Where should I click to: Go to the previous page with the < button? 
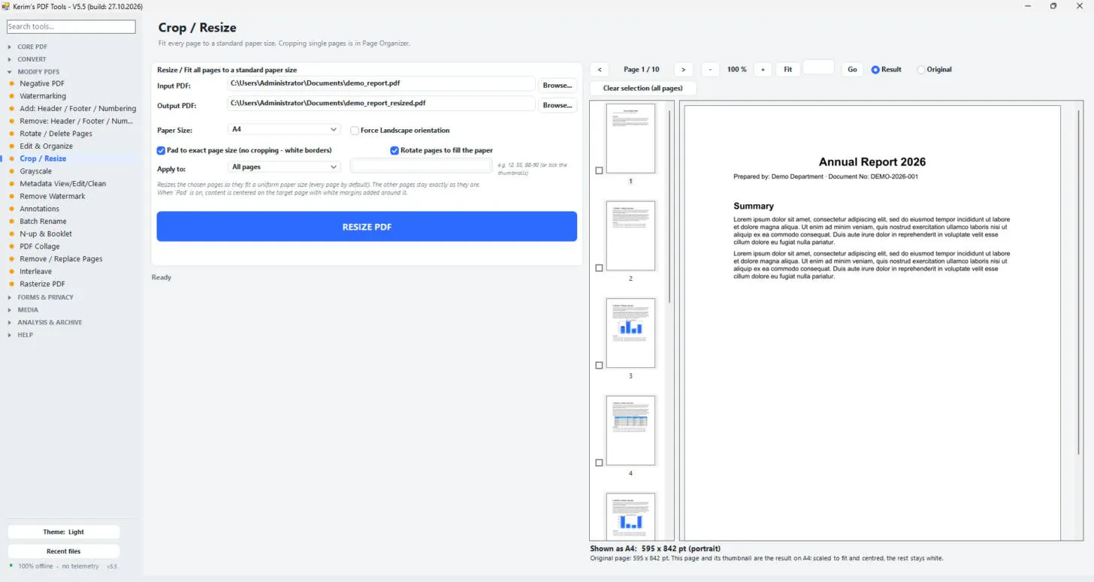[599, 69]
